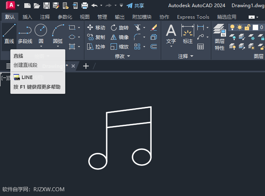The height and width of the screenshot is (196, 265).
Task: Open the Text (文字) tool
Action: click(171, 33)
